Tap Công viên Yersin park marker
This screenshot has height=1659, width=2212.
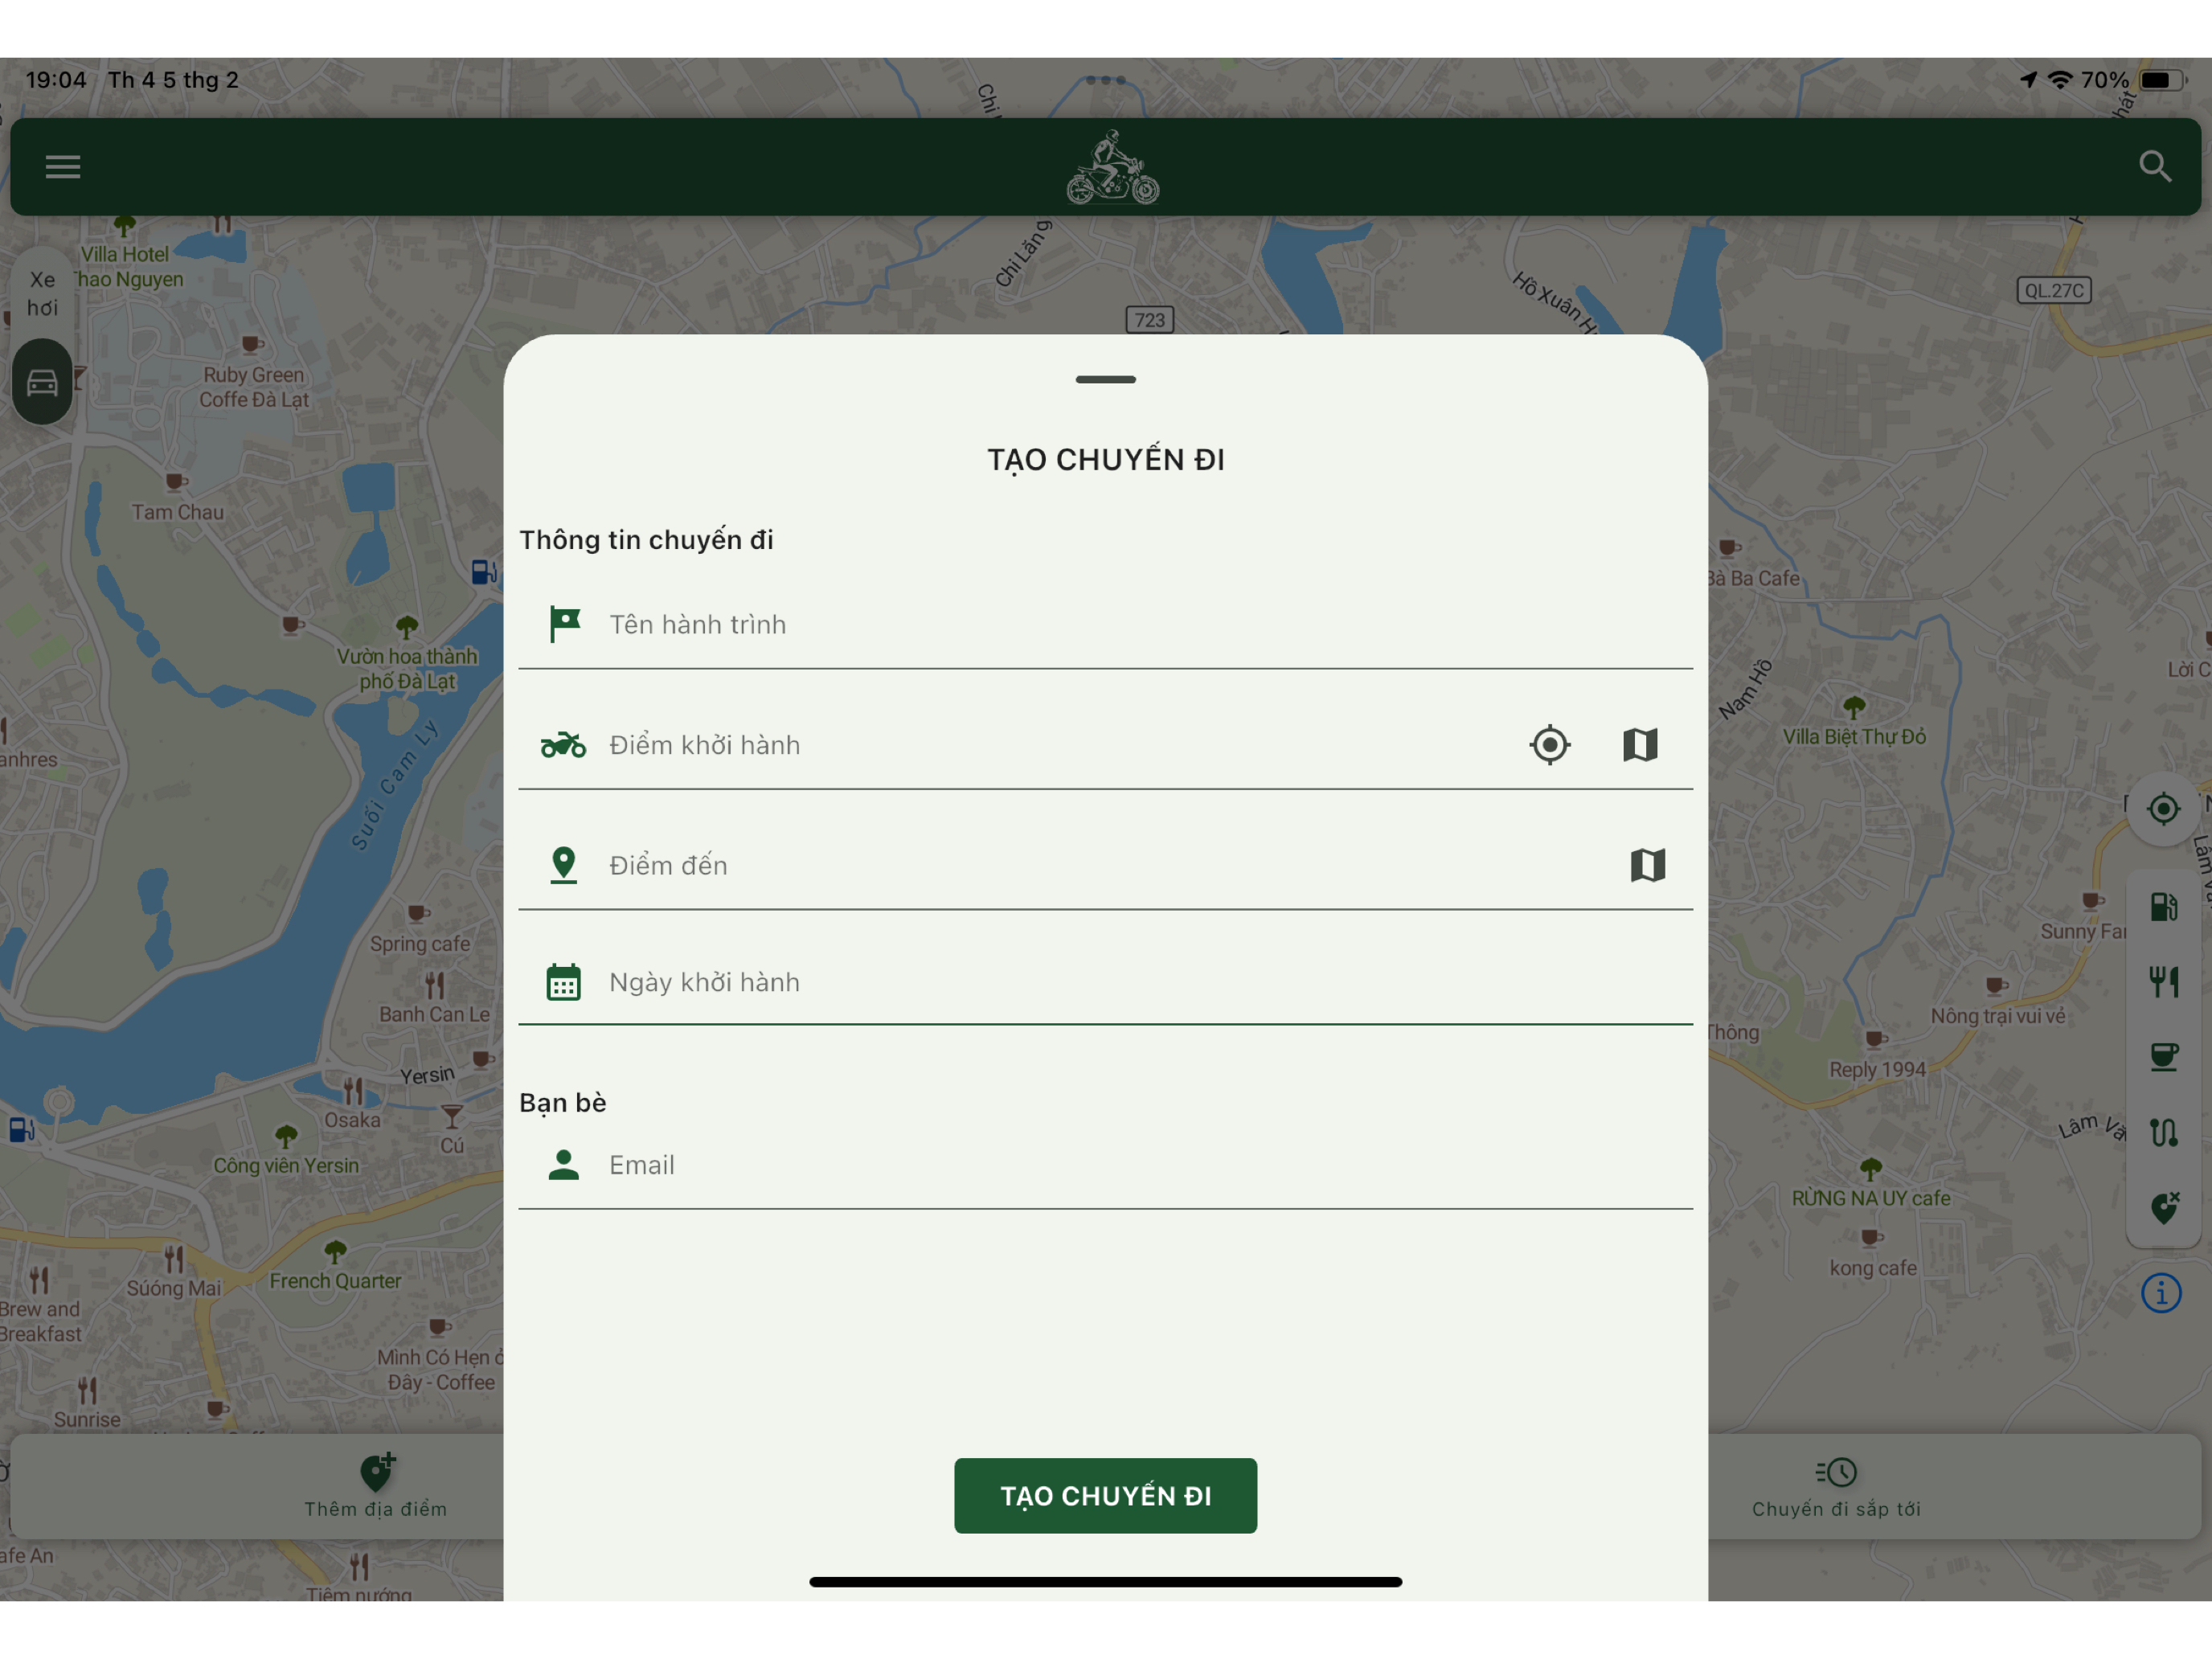point(286,1136)
